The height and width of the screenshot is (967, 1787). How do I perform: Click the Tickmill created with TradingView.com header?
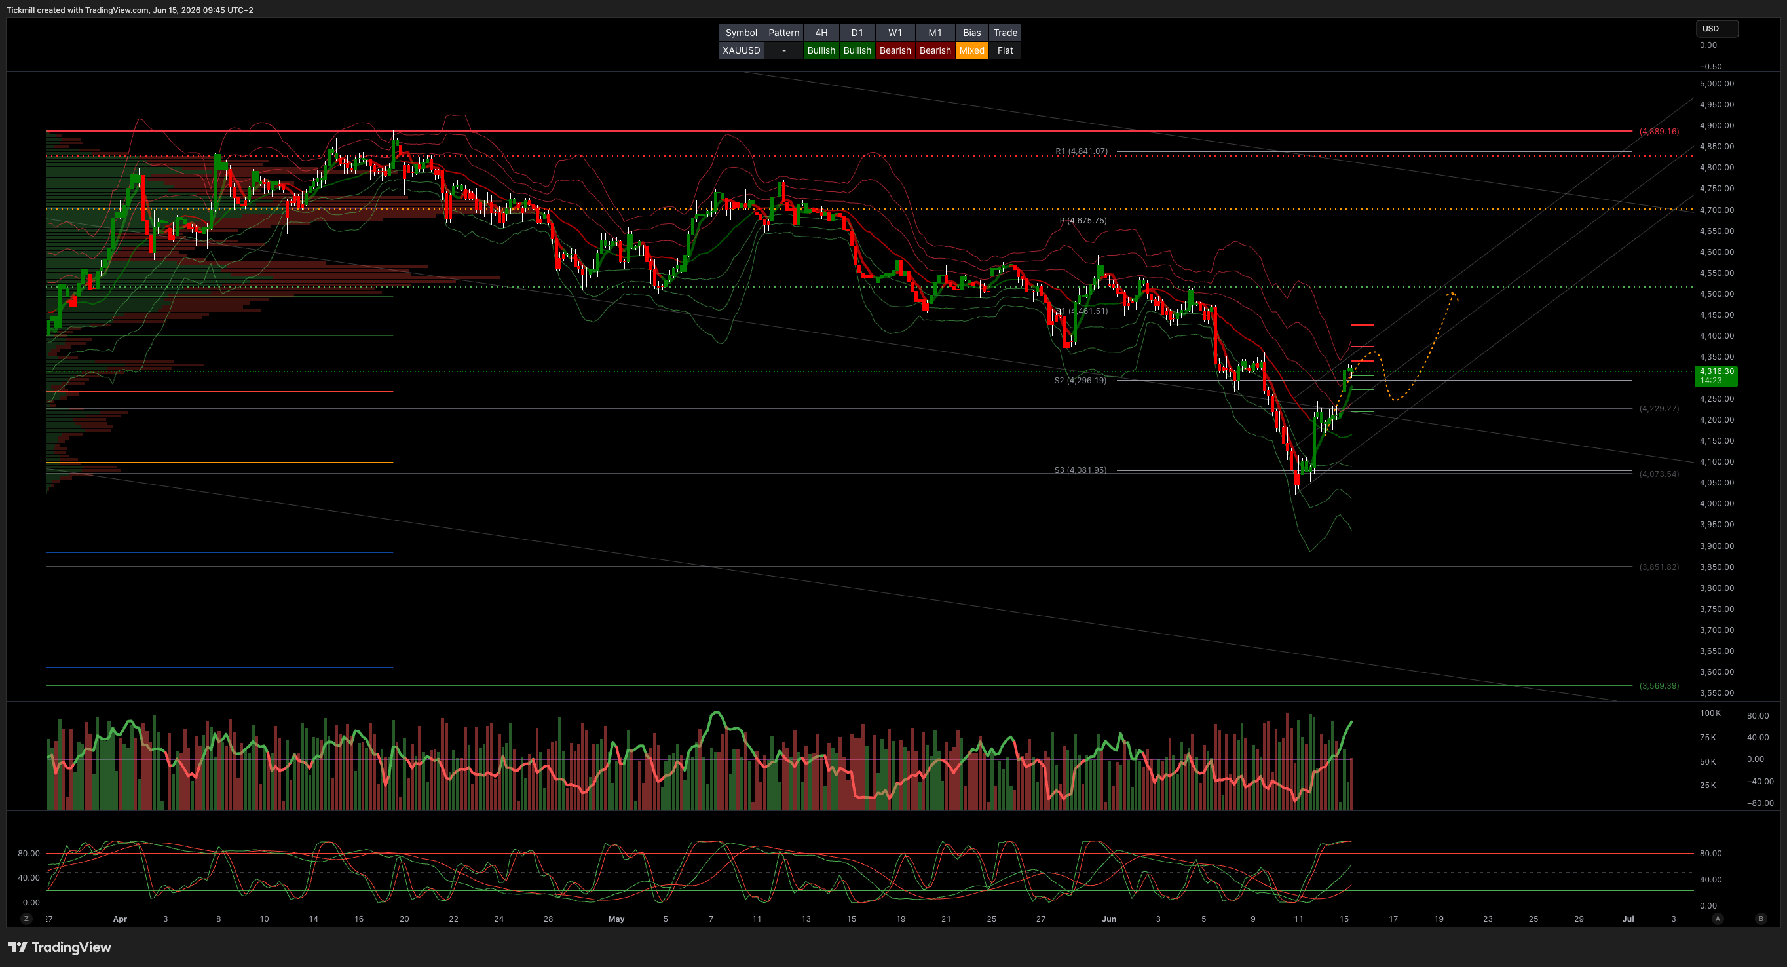[x=130, y=10]
